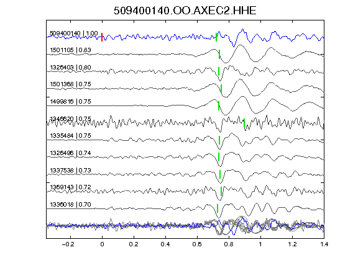Click the 0.8 tick label on the x-axis
The image size is (358, 268).
tap(229, 244)
